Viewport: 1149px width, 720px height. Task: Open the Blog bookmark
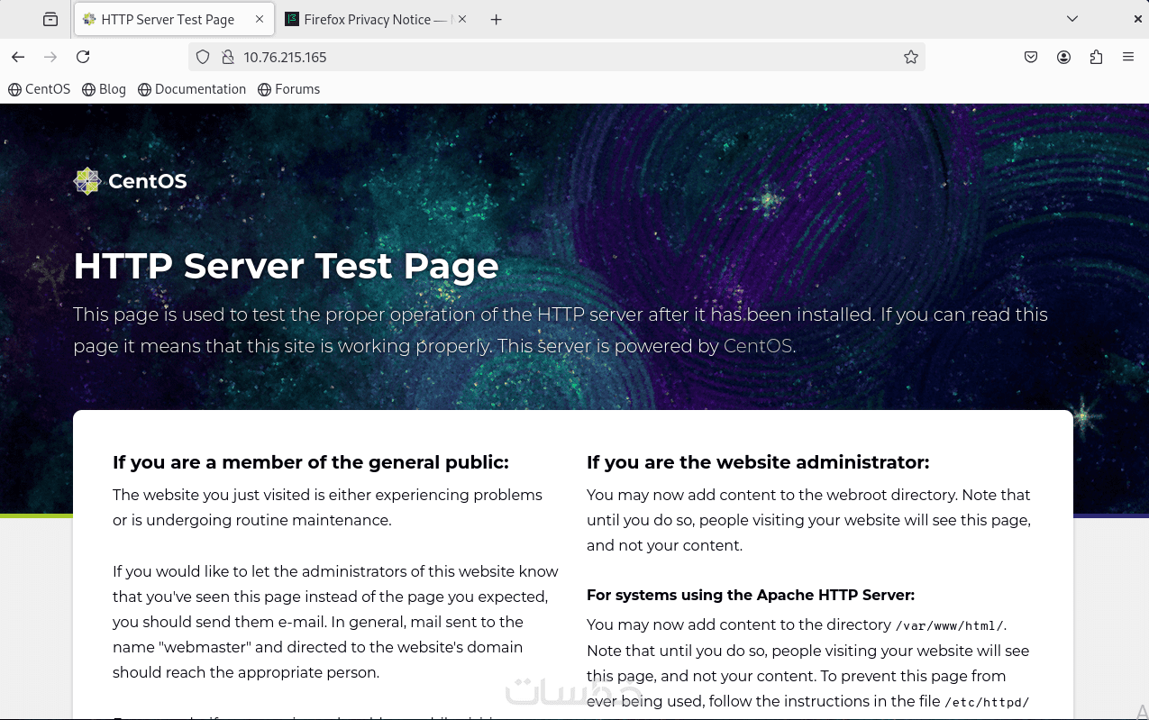click(104, 89)
